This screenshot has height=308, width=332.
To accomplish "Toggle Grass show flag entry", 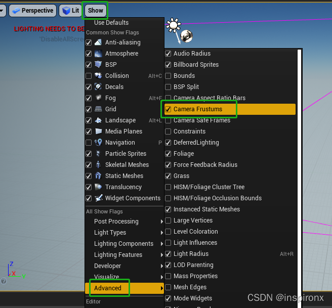I will (x=230, y=176).
